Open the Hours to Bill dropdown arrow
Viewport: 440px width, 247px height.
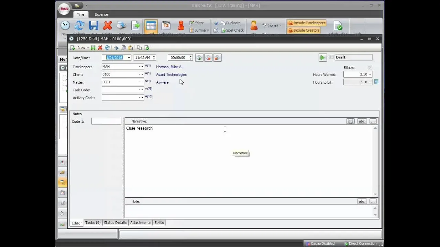[370, 82]
